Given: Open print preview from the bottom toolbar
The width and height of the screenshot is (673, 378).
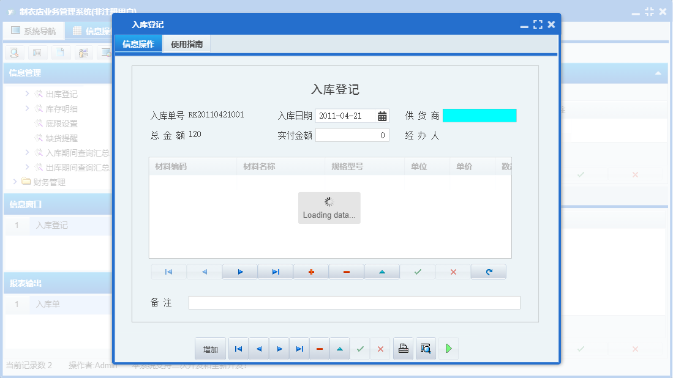Looking at the screenshot, I should click(x=426, y=348).
